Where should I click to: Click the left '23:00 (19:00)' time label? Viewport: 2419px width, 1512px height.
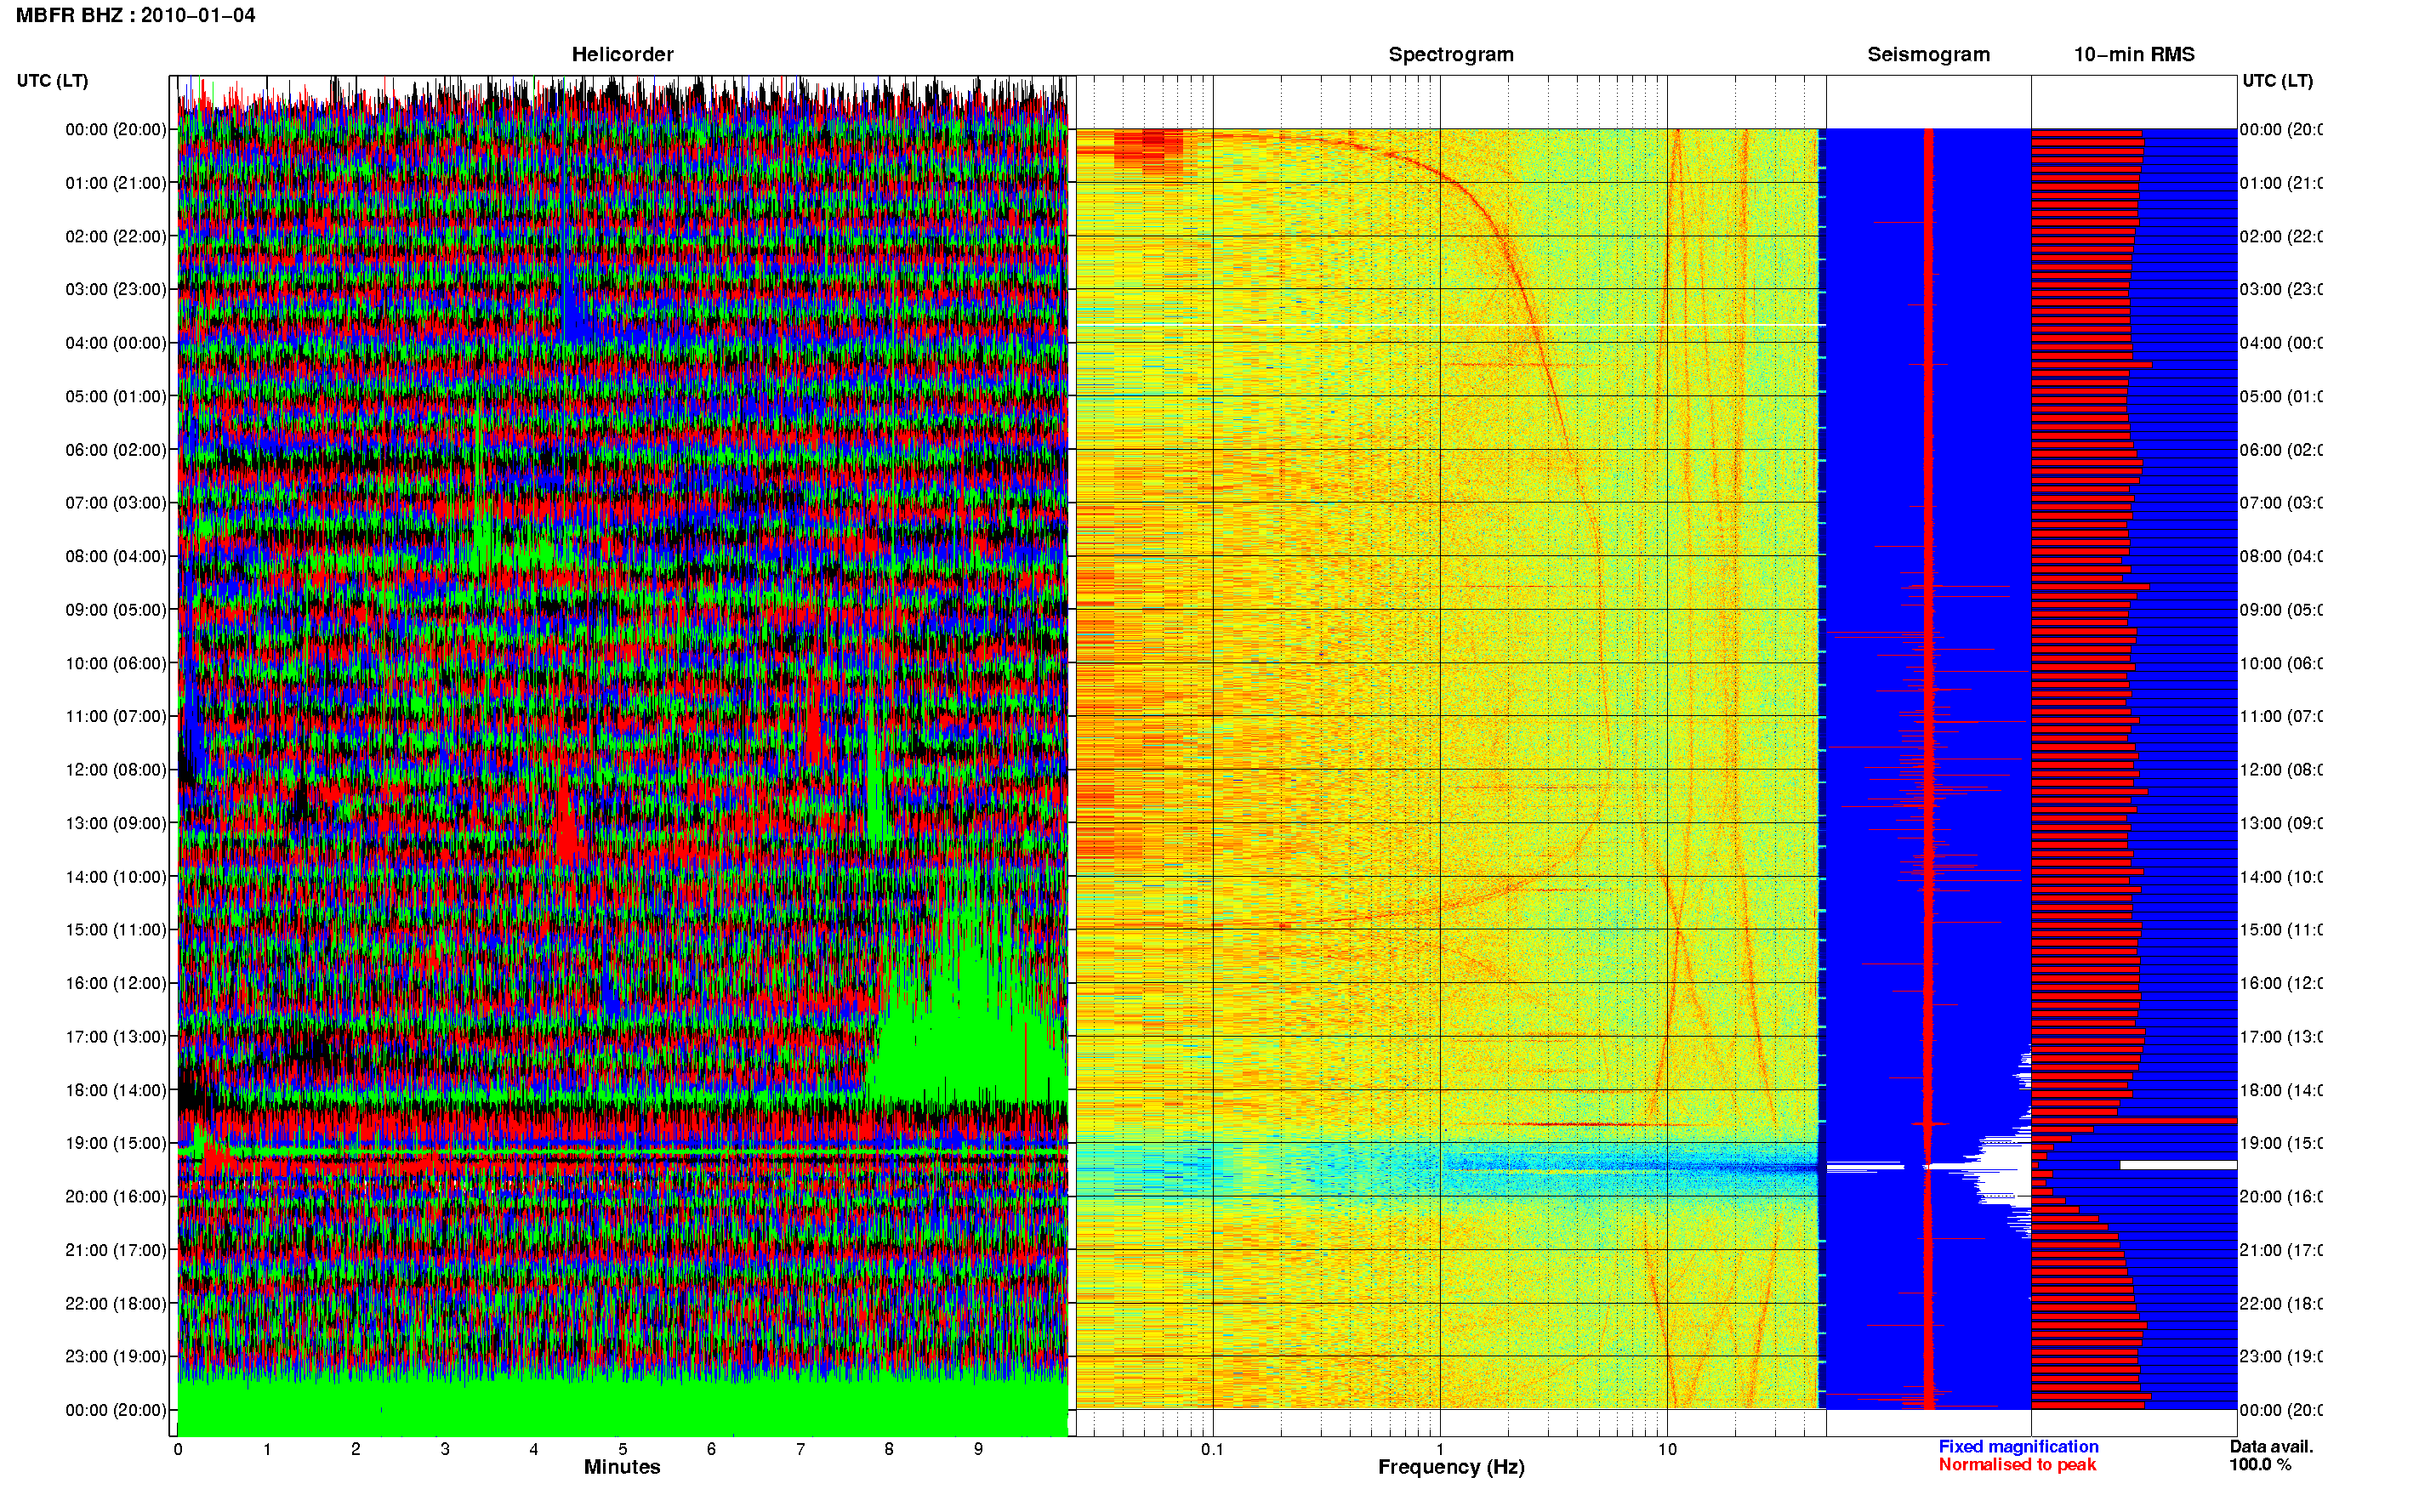click(116, 1357)
